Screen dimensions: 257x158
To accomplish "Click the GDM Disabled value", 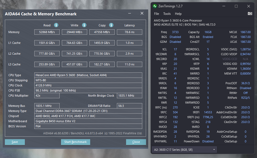I will pos(175,42).
